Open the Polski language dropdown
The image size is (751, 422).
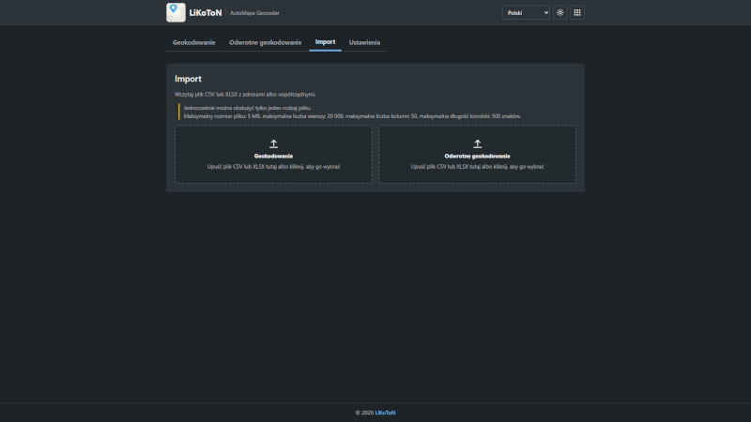coord(526,13)
